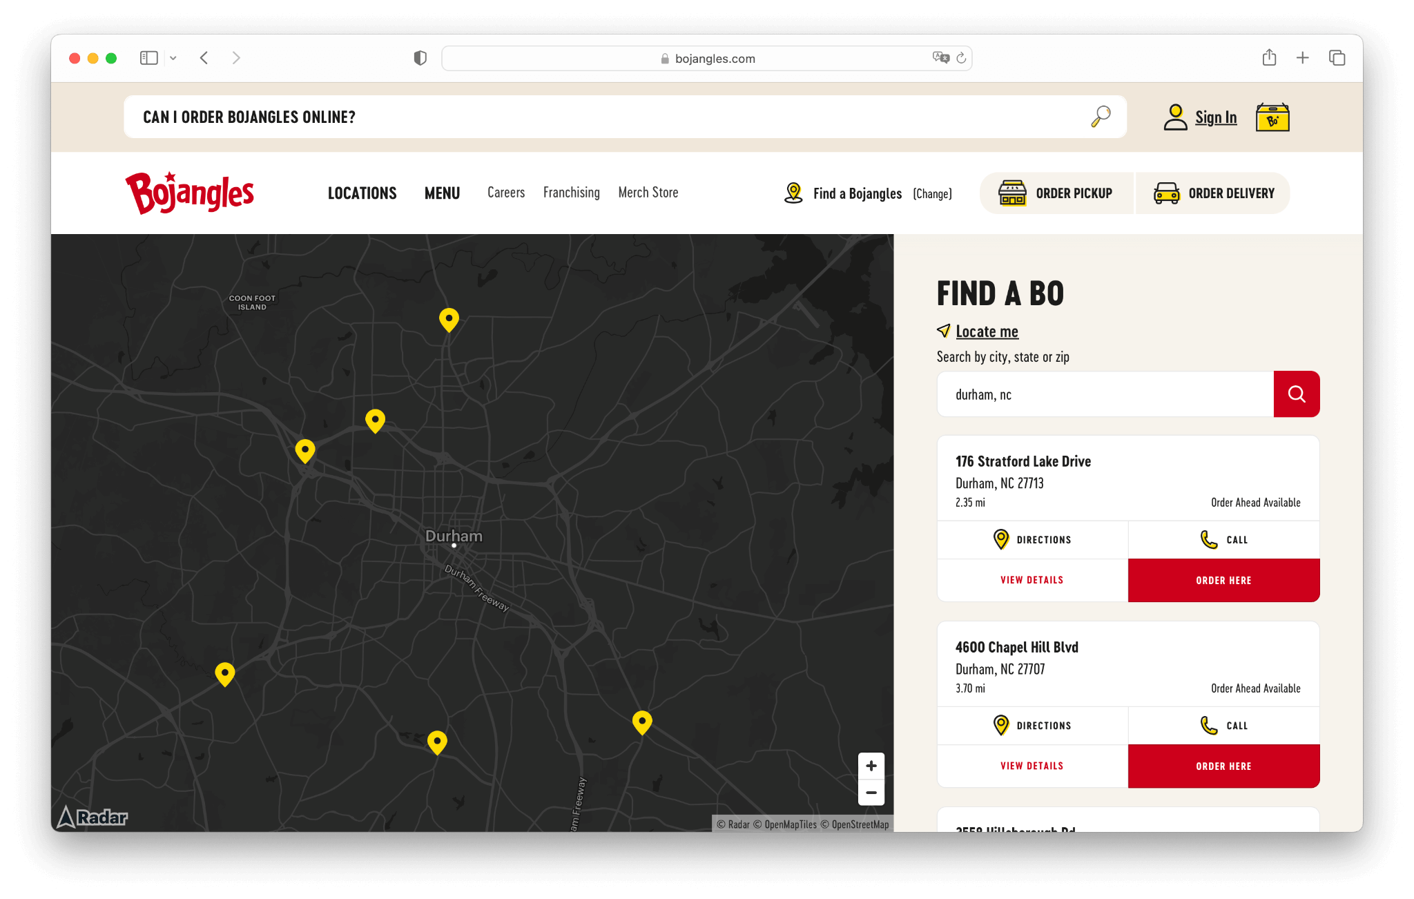Open the Sign In link

[x=1215, y=117]
